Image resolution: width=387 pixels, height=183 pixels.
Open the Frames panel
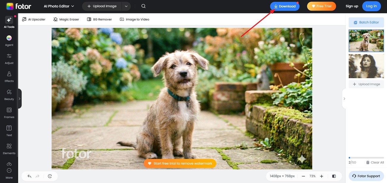(x=9, y=113)
